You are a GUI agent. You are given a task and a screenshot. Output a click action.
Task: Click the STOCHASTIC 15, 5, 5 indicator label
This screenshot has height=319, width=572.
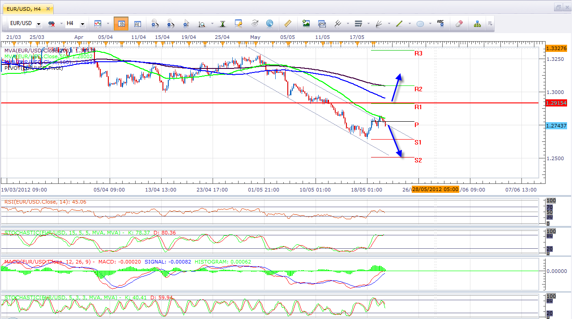[x=90, y=233]
